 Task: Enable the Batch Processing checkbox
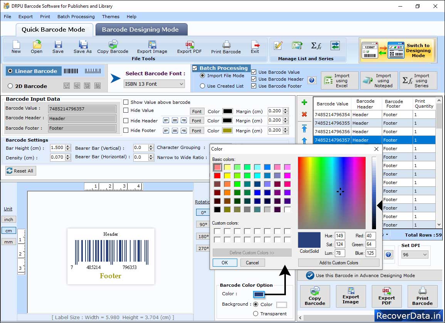tap(195, 68)
